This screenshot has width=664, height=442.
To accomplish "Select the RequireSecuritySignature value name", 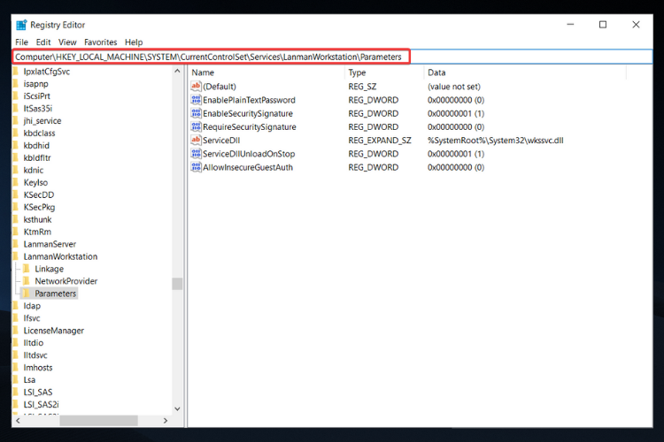I will coord(250,127).
